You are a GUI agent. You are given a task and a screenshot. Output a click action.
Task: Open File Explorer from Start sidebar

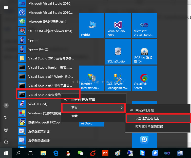pos(6,118)
